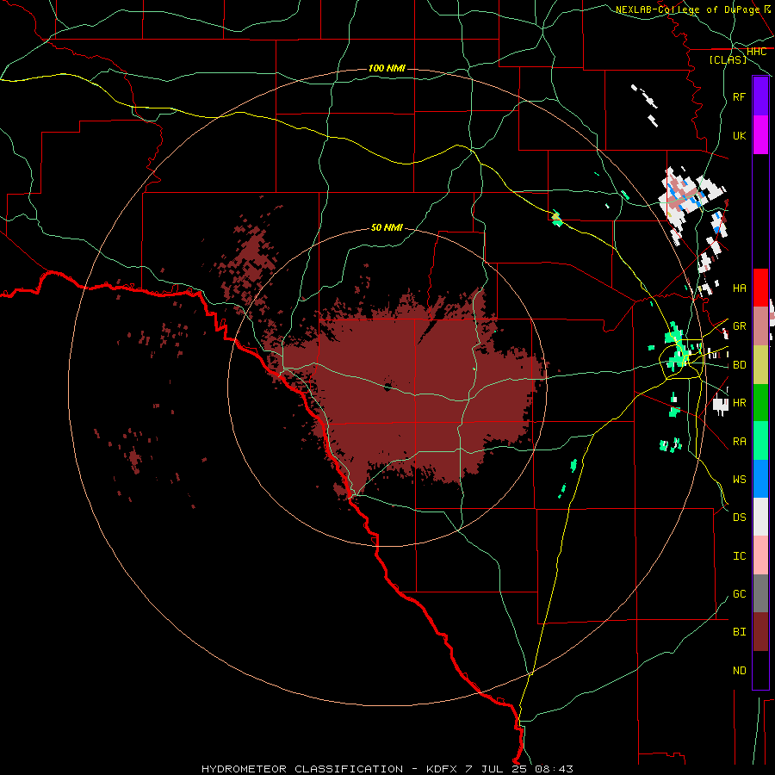Screen dimensions: 775x775
Task: Click the light pink IC legend swatch
Action: [x=760, y=555]
